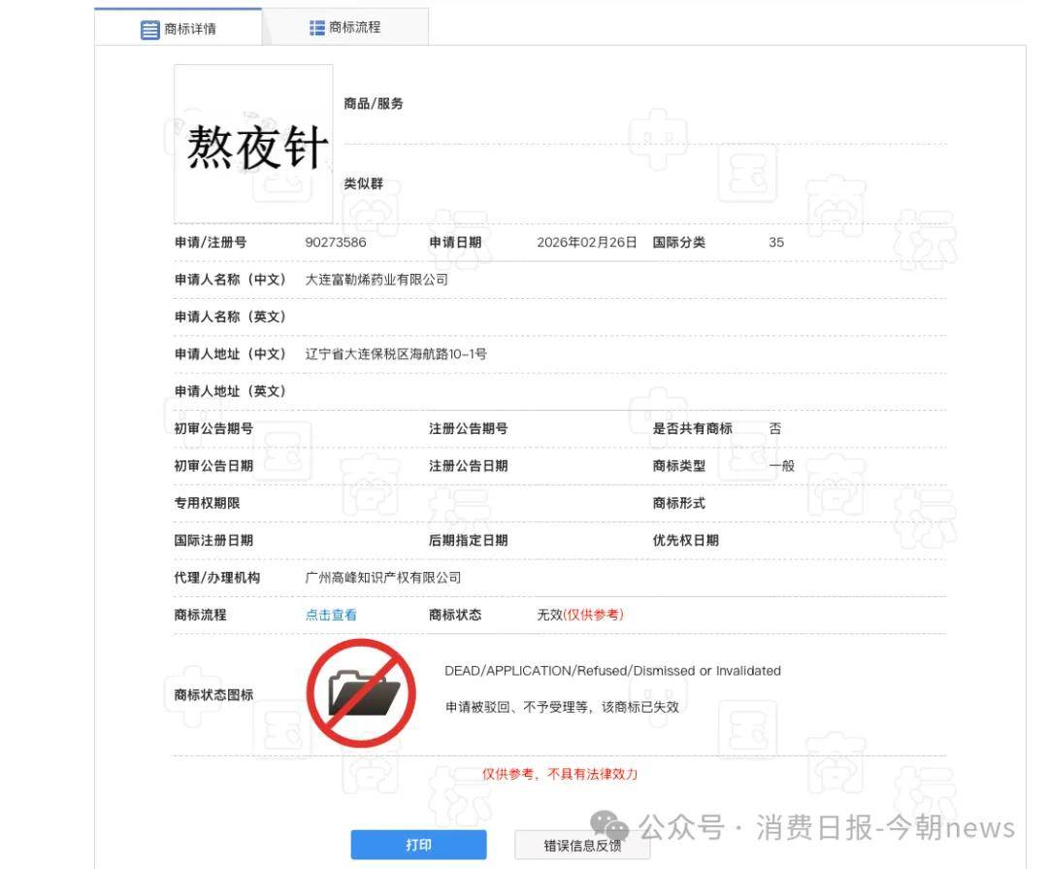Click the 初审公告期号 label
The height and width of the screenshot is (869, 1048).
(213, 428)
